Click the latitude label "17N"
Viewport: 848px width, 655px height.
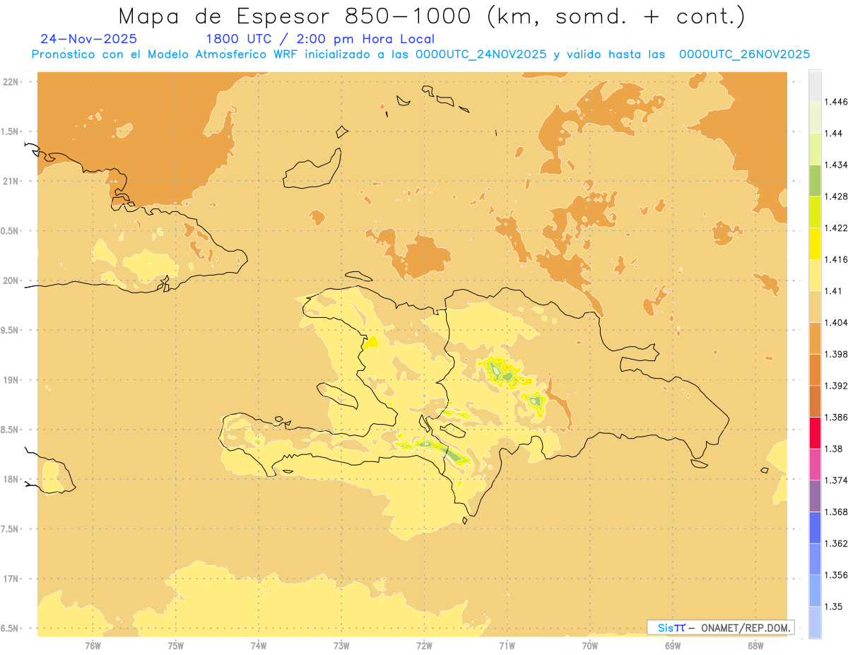tap(11, 579)
